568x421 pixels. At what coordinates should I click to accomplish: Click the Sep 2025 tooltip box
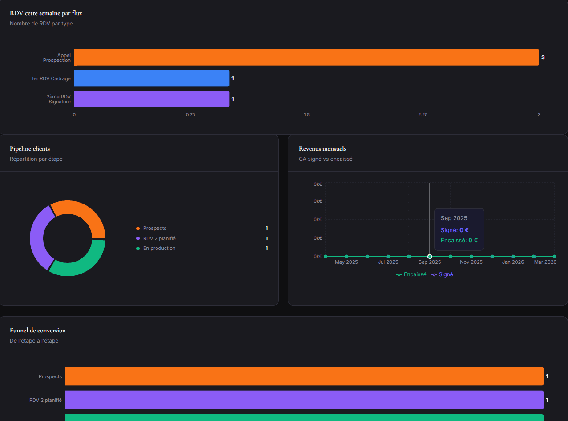click(459, 229)
